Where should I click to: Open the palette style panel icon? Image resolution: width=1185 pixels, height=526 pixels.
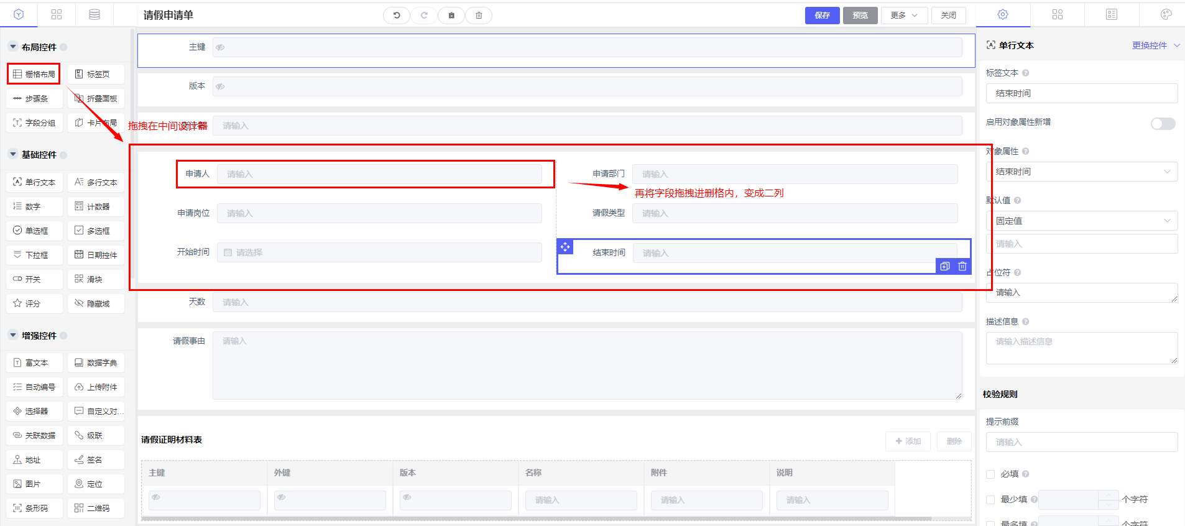click(x=1166, y=14)
